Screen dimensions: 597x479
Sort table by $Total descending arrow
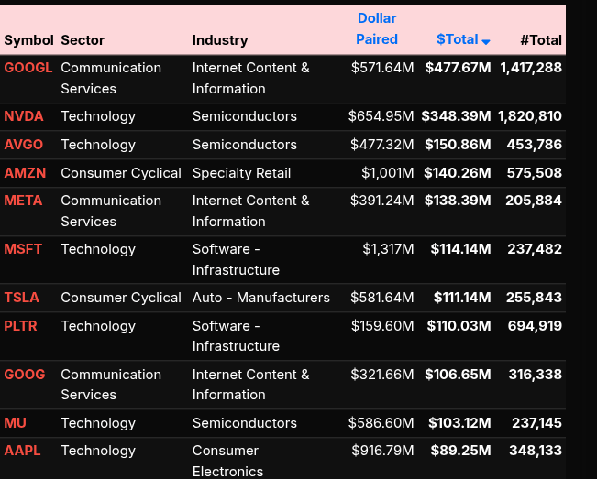click(486, 41)
